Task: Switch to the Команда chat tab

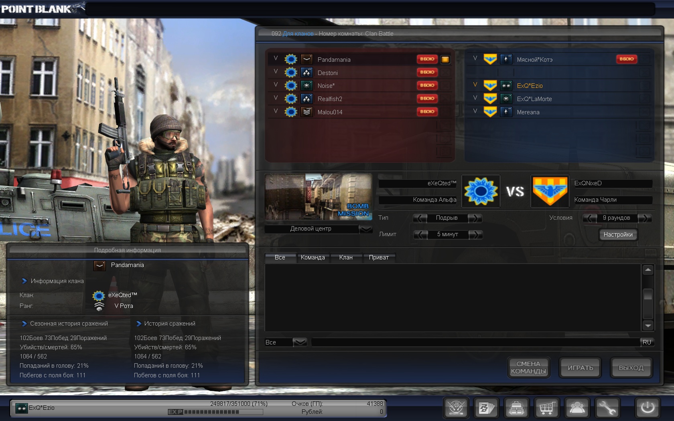Action: (313, 257)
